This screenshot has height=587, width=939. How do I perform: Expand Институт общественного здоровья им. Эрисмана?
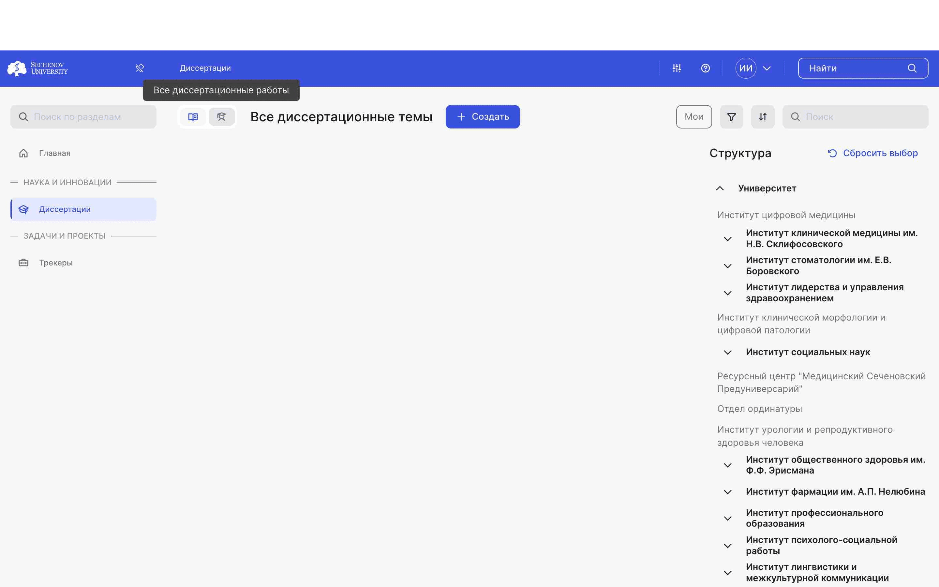pyautogui.click(x=727, y=465)
